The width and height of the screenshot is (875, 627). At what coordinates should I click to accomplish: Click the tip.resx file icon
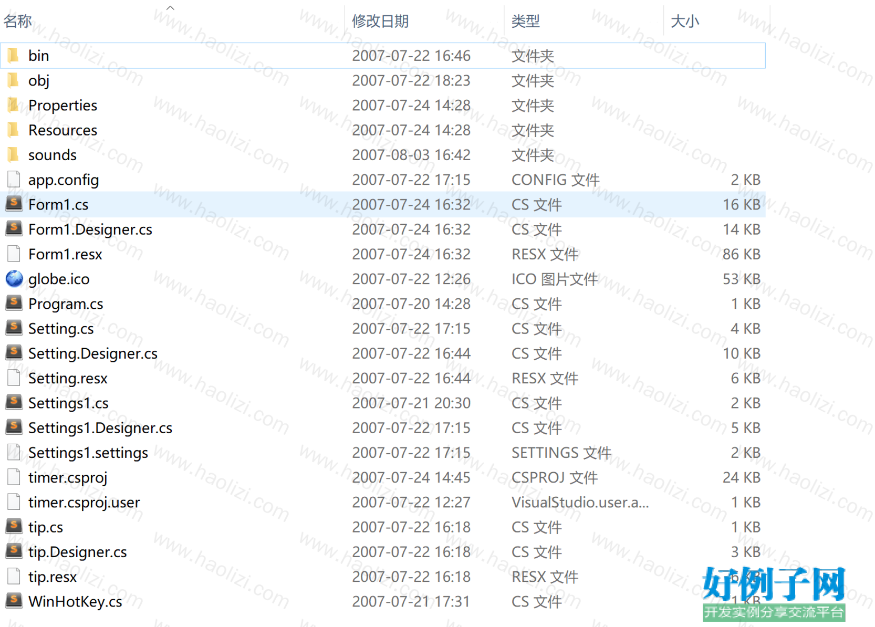pos(14,577)
